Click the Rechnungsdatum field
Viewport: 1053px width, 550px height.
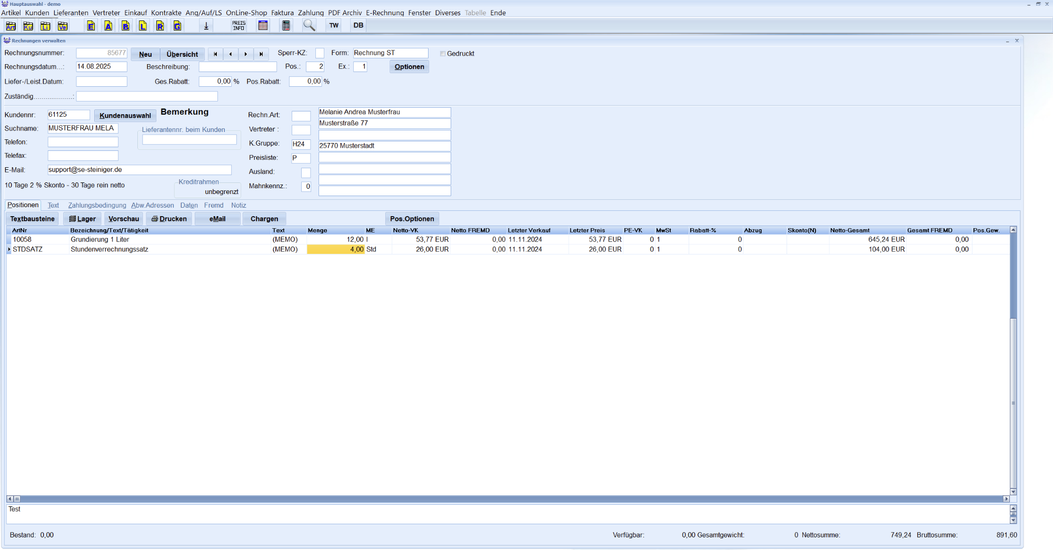[102, 67]
